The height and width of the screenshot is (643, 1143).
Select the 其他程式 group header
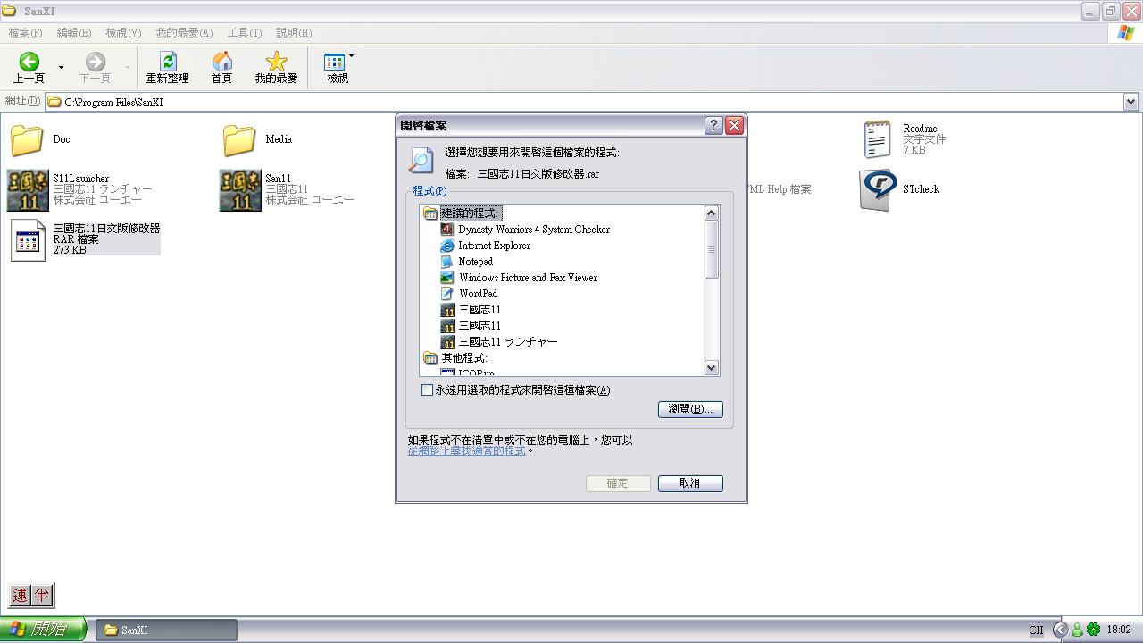463,358
